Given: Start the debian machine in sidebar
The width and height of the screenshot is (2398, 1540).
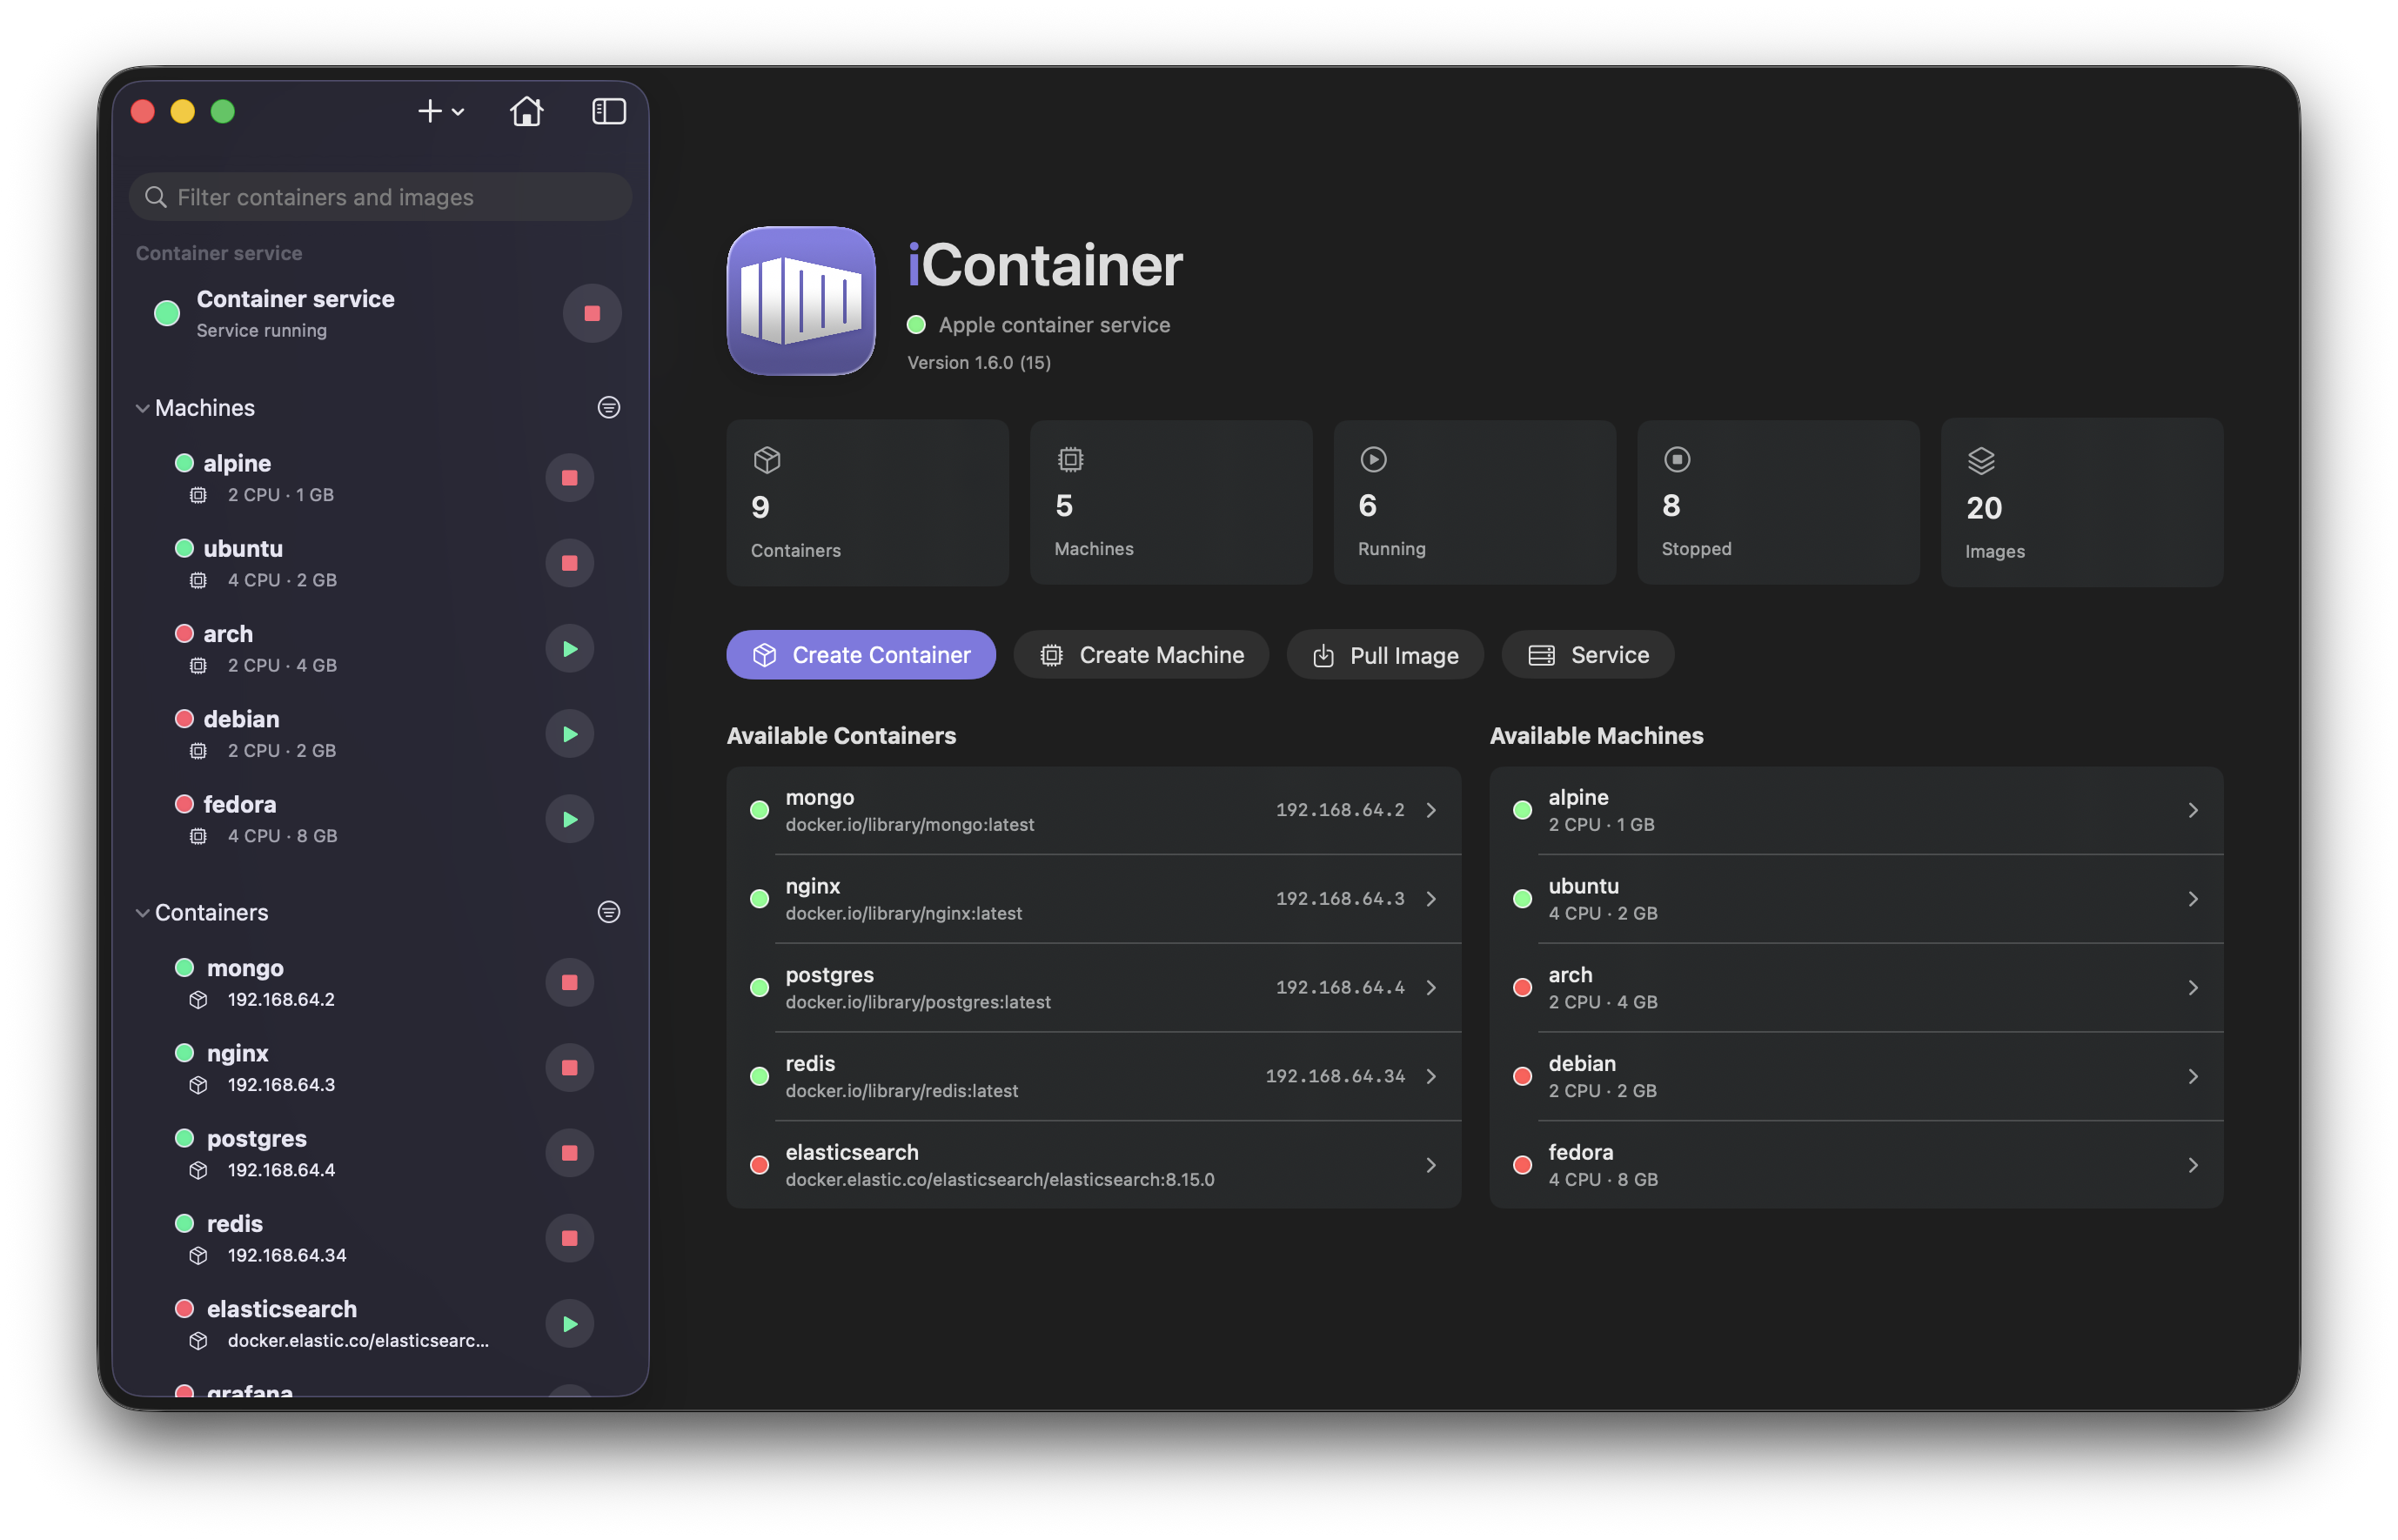Looking at the screenshot, I should tap(569, 734).
